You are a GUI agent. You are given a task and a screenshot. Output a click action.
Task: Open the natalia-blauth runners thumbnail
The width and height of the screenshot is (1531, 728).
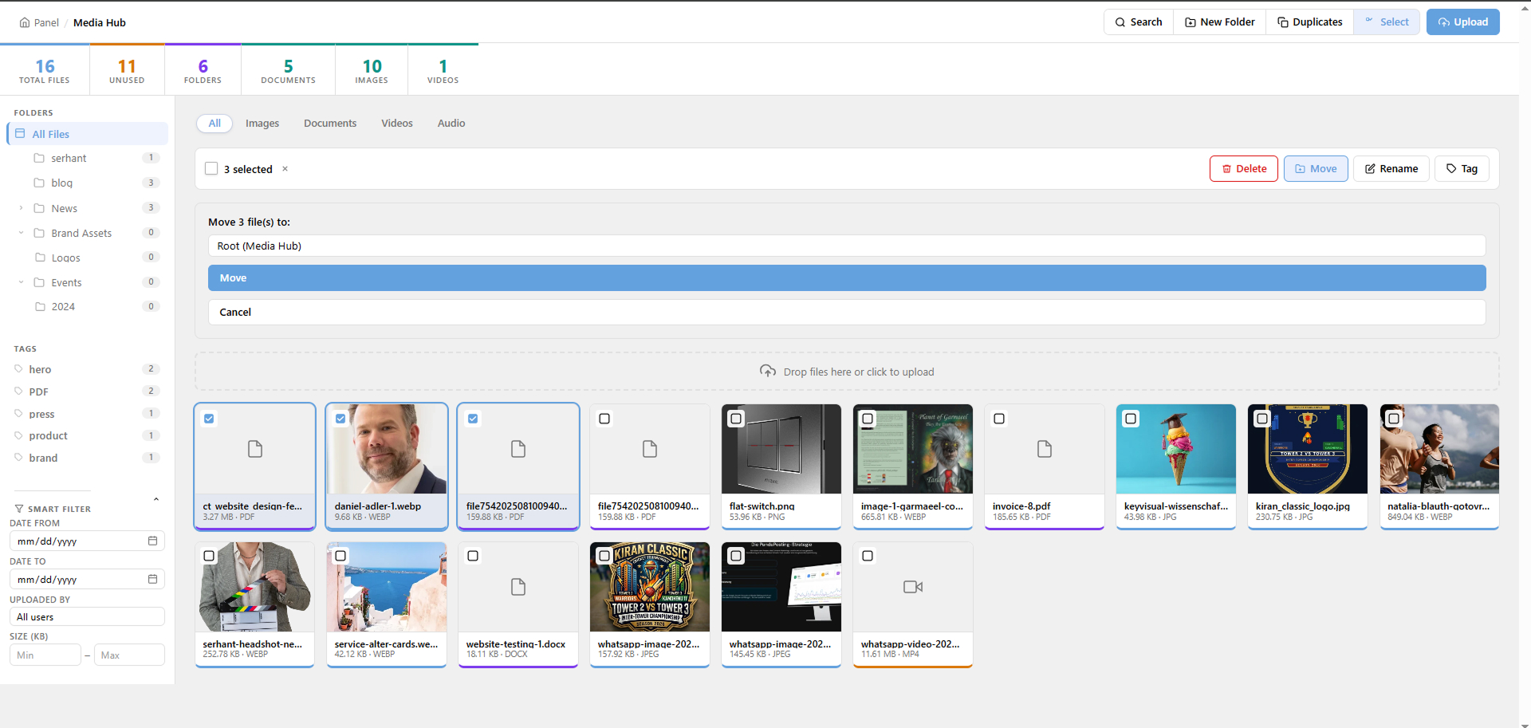coord(1439,449)
